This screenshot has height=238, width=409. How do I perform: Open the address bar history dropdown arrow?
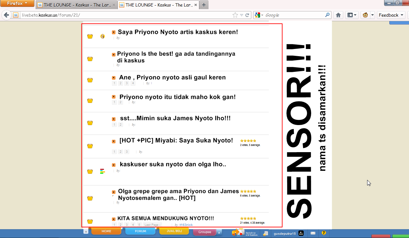click(x=241, y=15)
